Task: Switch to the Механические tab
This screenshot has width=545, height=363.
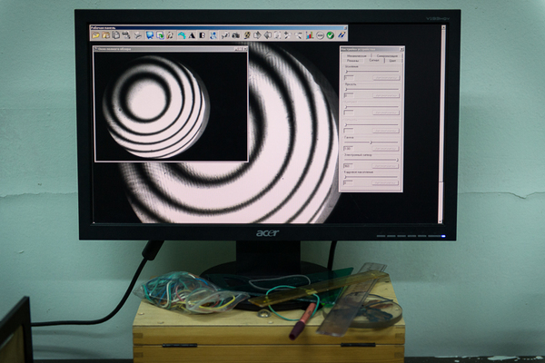Action: click(357, 55)
